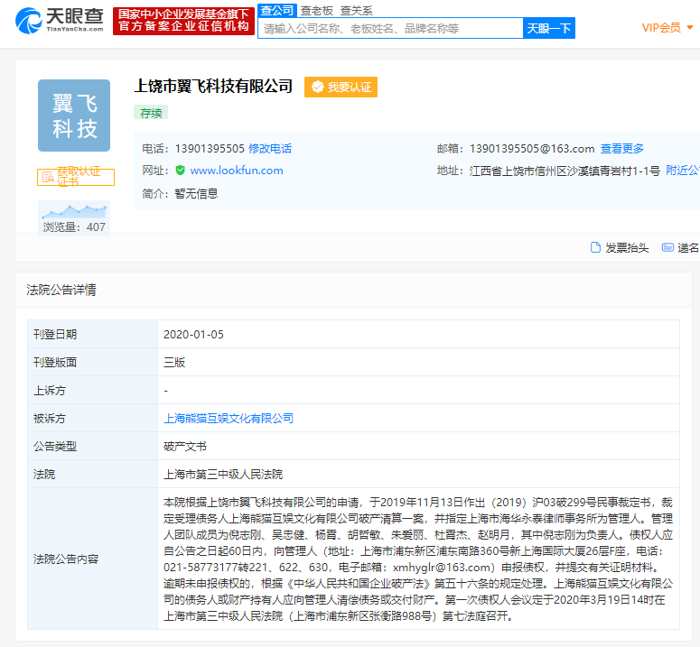Click the phone number 13901395505
The height and width of the screenshot is (647, 700).
(x=210, y=149)
